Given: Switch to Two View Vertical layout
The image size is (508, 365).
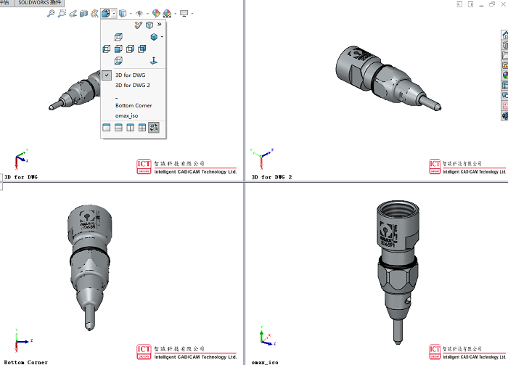Looking at the screenshot, I should point(130,128).
